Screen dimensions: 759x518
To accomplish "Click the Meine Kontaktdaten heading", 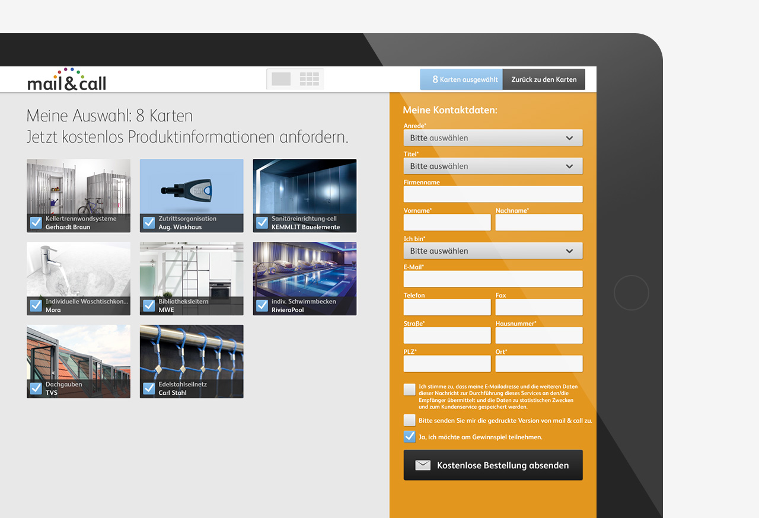I will 450,110.
